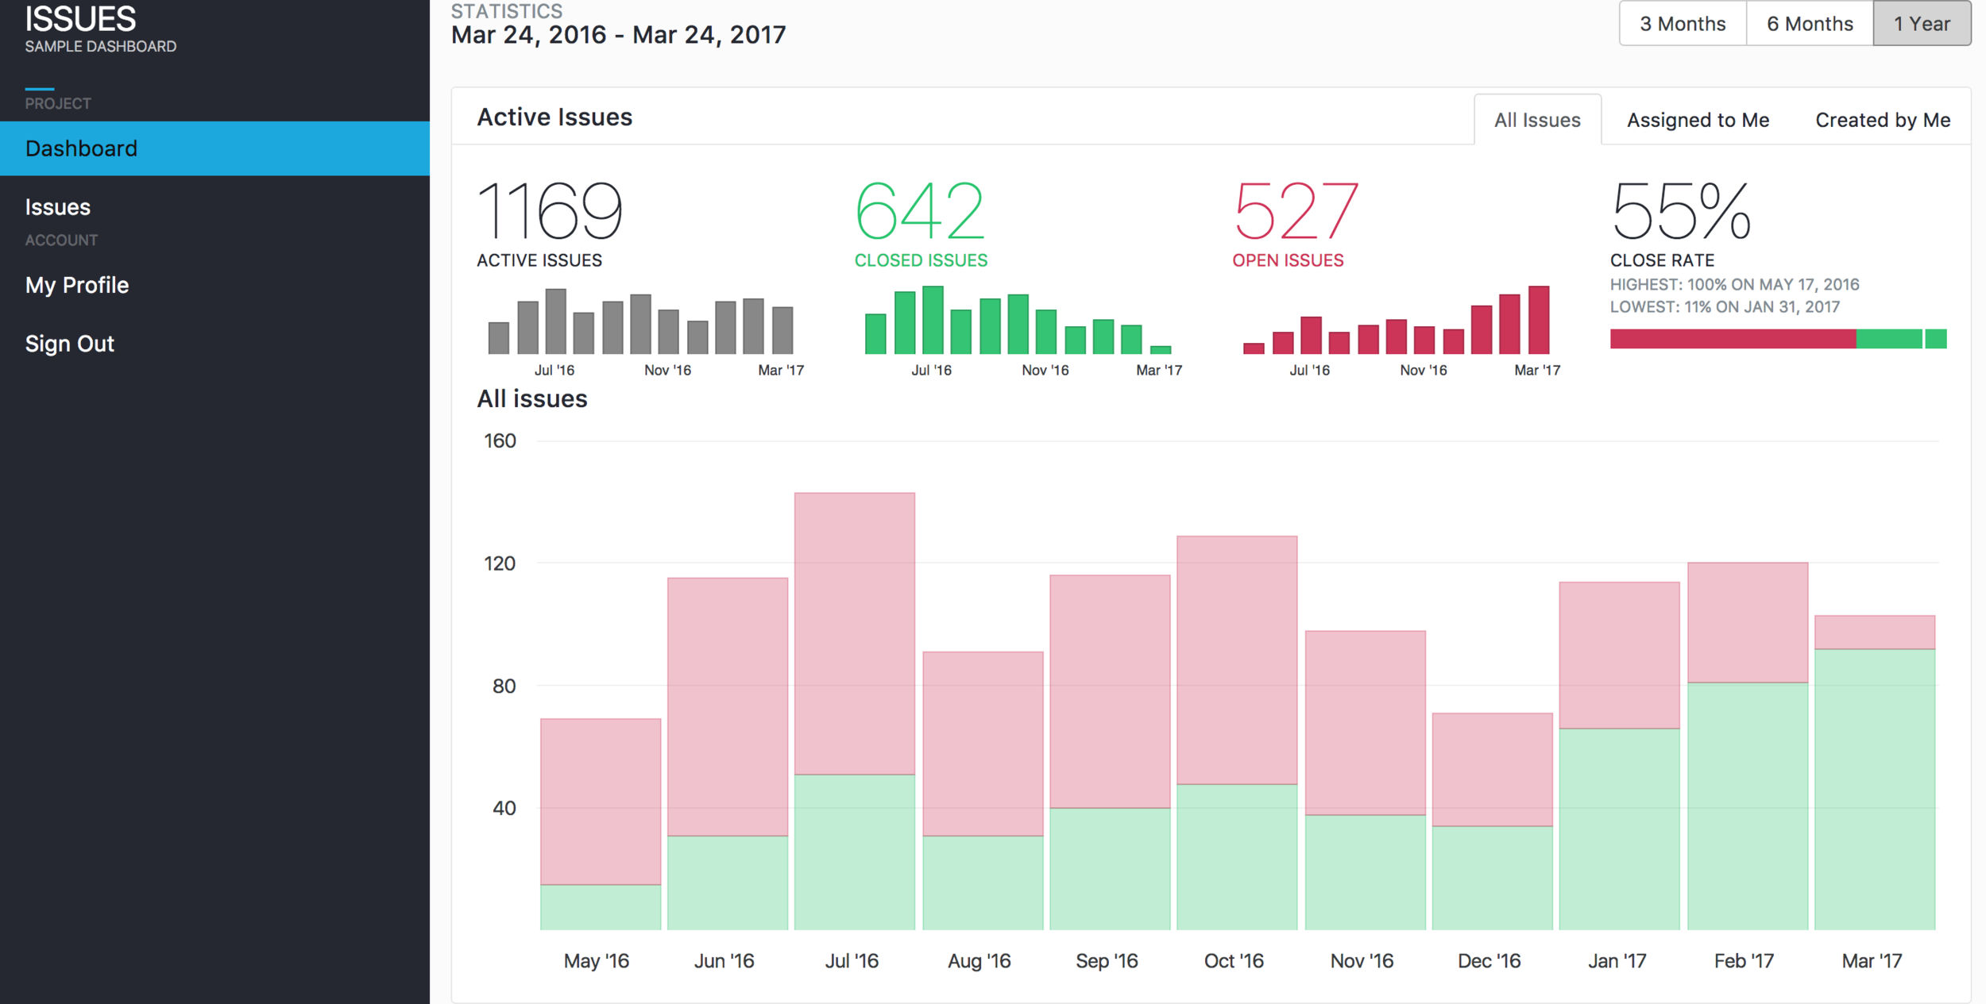Screen dimensions: 1986x1004
Task: Switch time range to 6 Months
Action: [1809, 24]
